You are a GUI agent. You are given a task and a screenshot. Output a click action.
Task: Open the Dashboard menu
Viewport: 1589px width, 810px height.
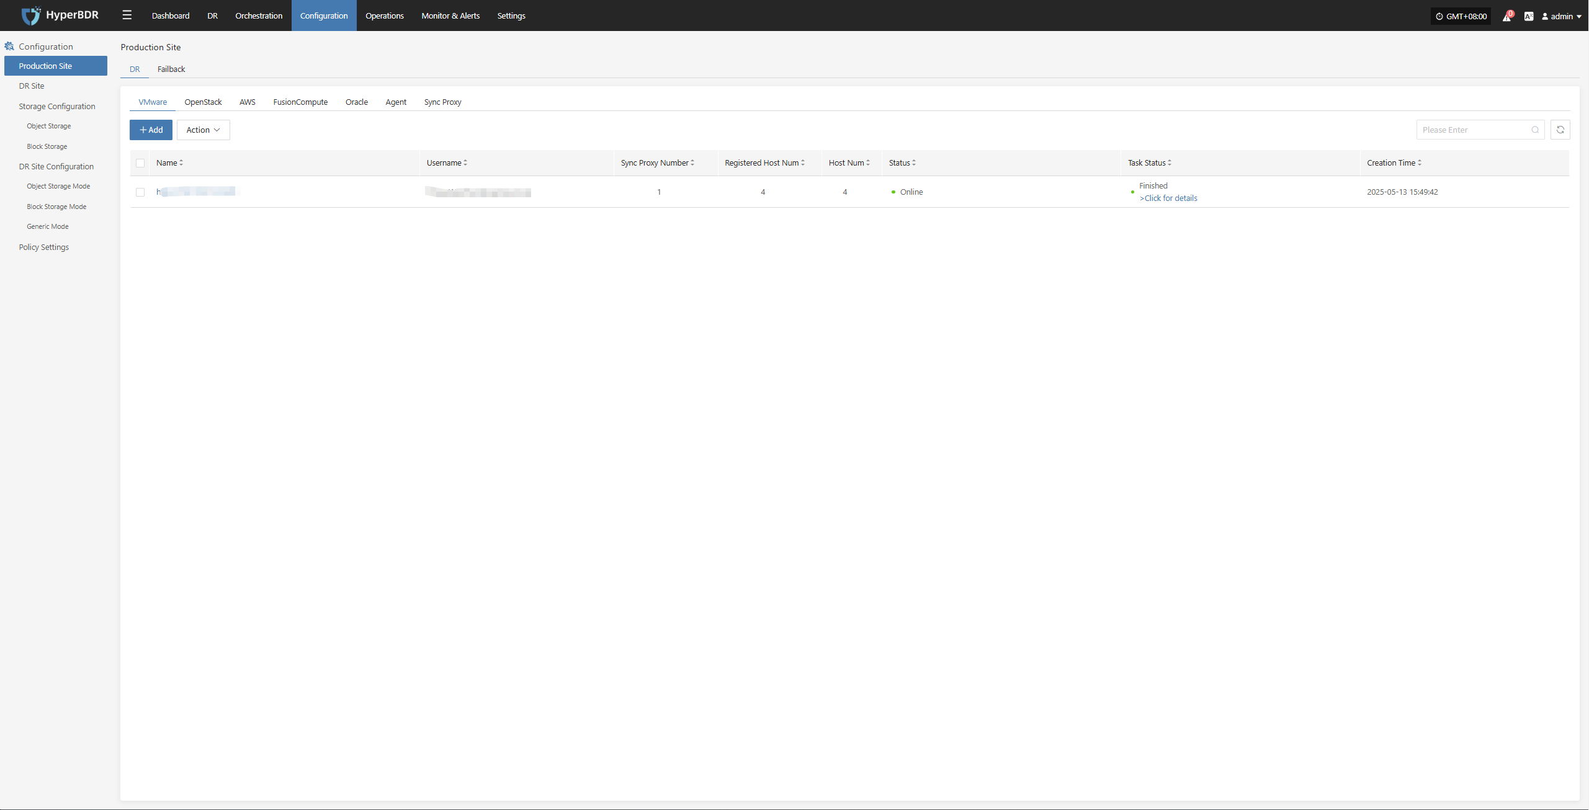[171, 16]
